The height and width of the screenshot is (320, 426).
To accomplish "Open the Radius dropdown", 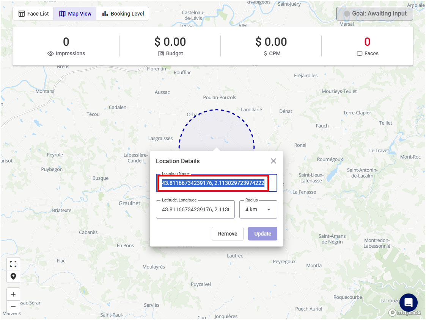I will pos(258,209).
